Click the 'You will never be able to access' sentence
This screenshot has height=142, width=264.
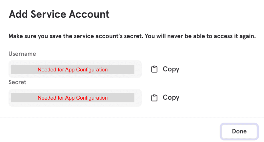point(200,36)
